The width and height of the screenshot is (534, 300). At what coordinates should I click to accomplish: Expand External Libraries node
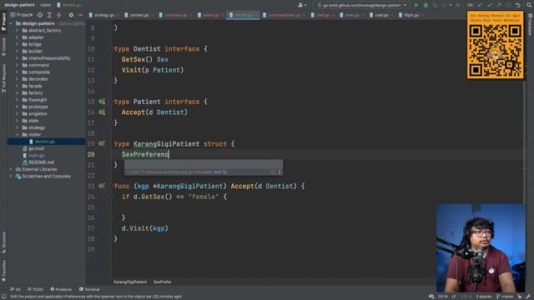click(x=11, y=169)
